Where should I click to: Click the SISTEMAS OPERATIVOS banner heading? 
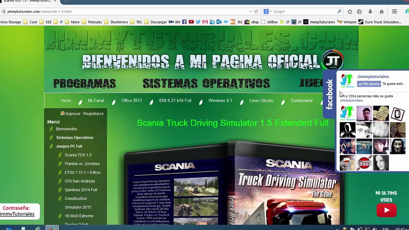tap(206, 84)
